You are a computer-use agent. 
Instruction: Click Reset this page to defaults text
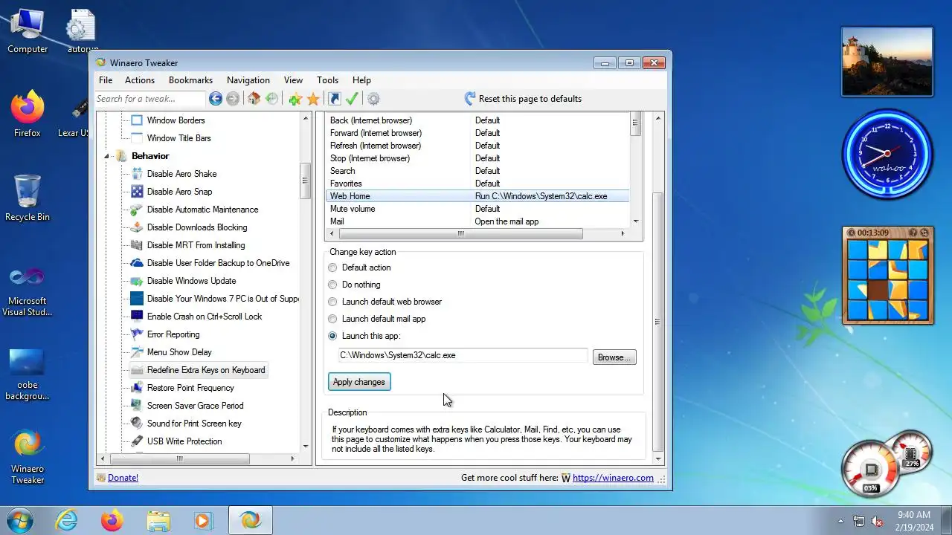(530, 99)
